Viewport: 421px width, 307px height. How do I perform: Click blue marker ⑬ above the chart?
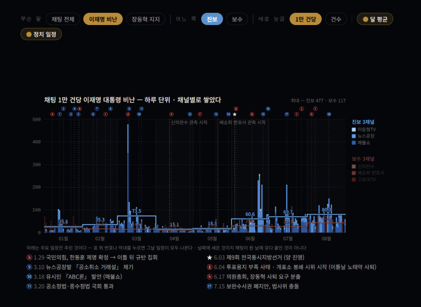point(216,114)
